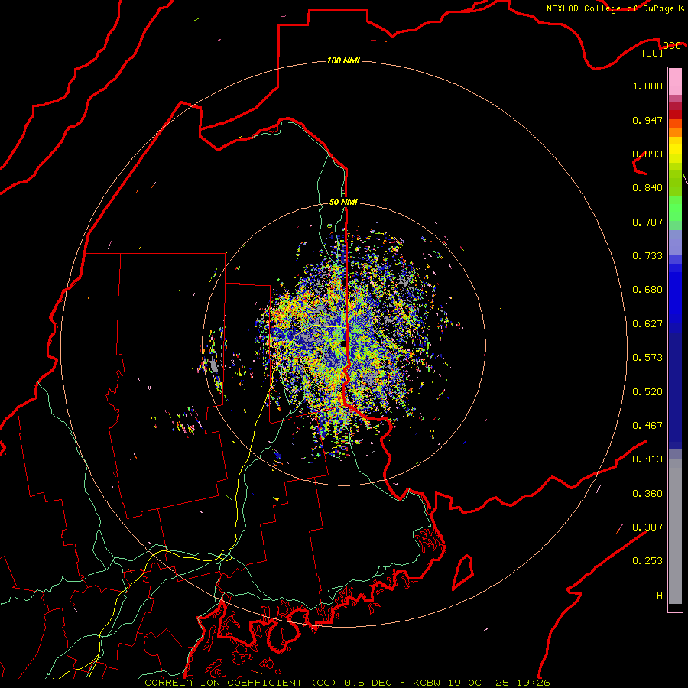Click the periwinkle segment of the color bar
Image resolution: width=688 pixels, height=688 pixels.
(675, 243)
